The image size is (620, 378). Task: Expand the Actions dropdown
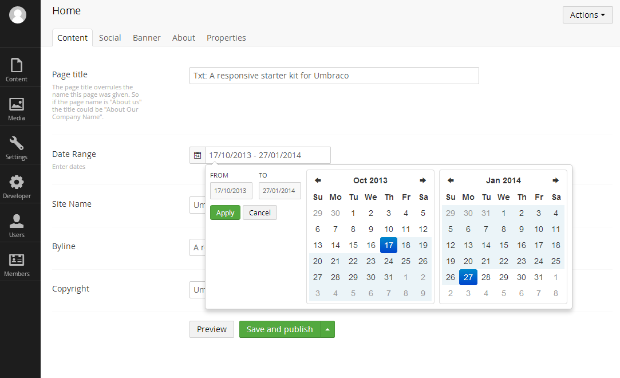pos(587,15)
